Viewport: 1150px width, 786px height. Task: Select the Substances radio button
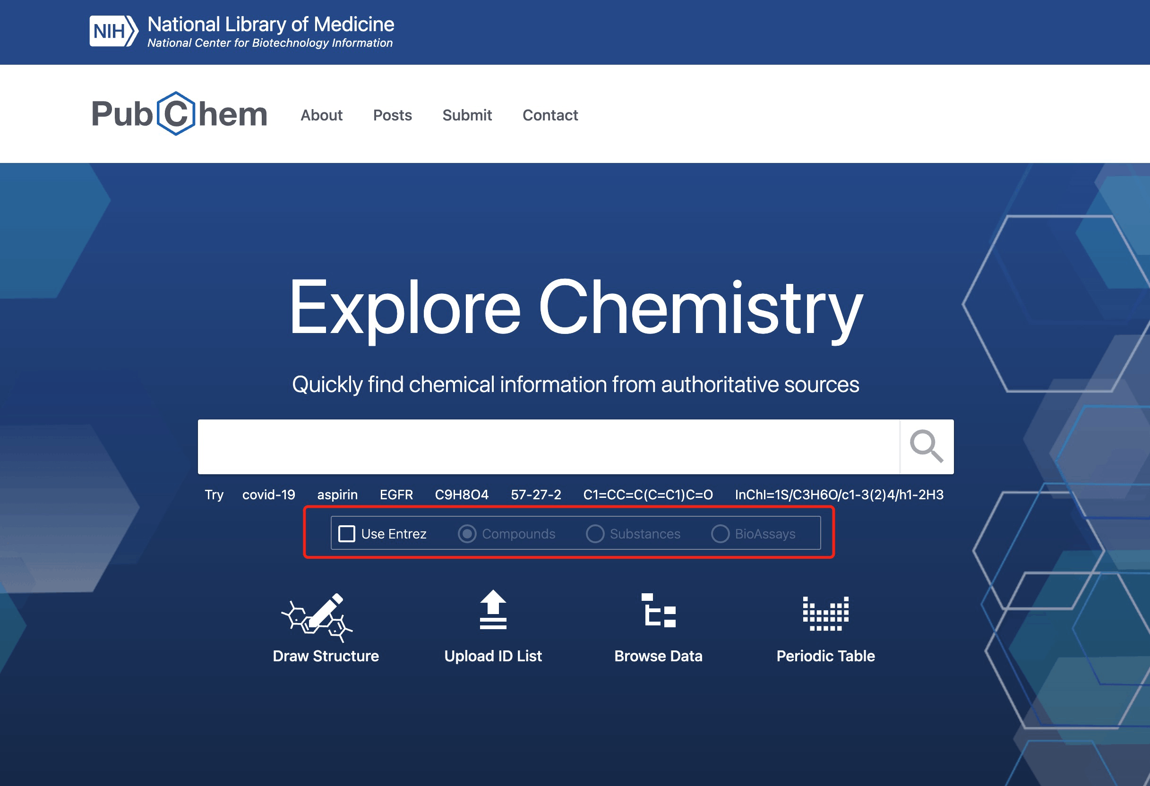pyautogui.click(x=595, y=534)
